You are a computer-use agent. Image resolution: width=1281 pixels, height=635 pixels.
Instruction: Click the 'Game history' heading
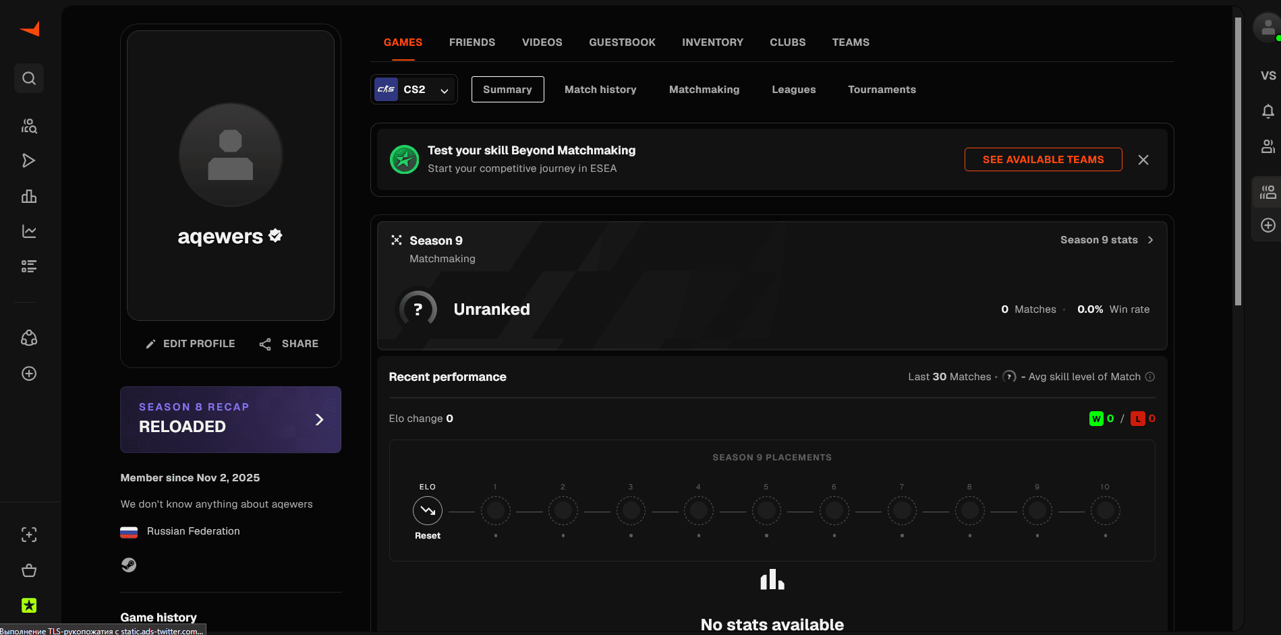pos(159,617)
